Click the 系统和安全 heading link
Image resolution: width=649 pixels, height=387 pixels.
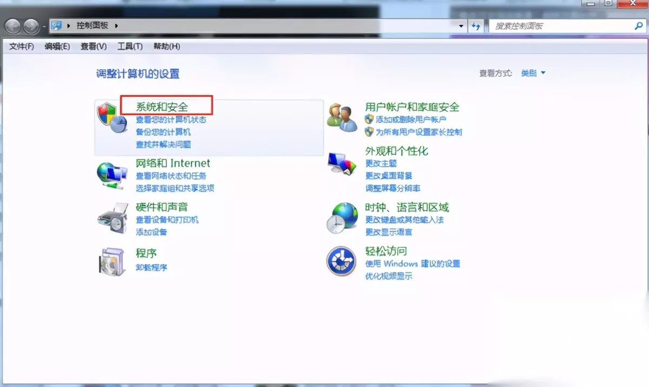(x=162, y=106)
